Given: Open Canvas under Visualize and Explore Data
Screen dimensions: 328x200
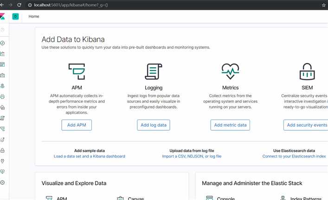Looking at the screenshot, I should coord(136,198).
